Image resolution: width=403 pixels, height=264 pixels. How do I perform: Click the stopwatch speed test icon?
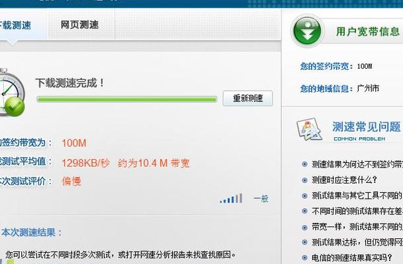point(11,92)
